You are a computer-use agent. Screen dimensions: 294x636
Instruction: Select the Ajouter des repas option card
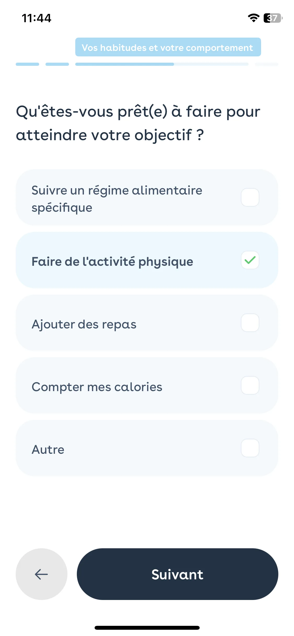point(147,323)
